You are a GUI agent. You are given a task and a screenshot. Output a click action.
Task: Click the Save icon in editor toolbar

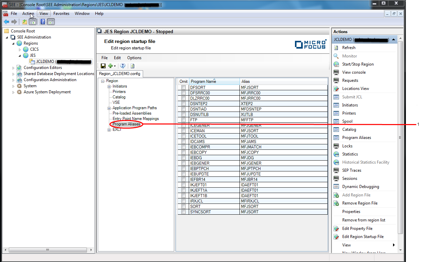tap(103, 66)
